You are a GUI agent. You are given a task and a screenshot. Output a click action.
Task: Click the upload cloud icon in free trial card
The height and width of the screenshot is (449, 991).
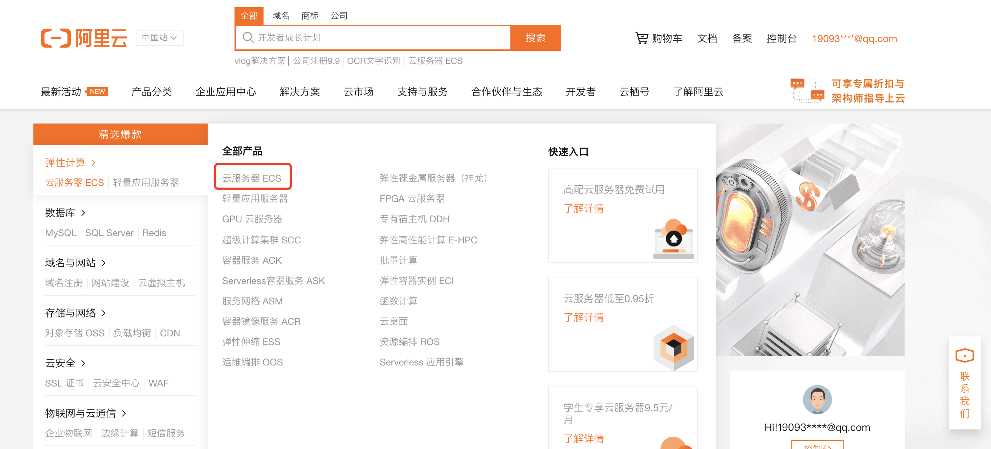673,239
